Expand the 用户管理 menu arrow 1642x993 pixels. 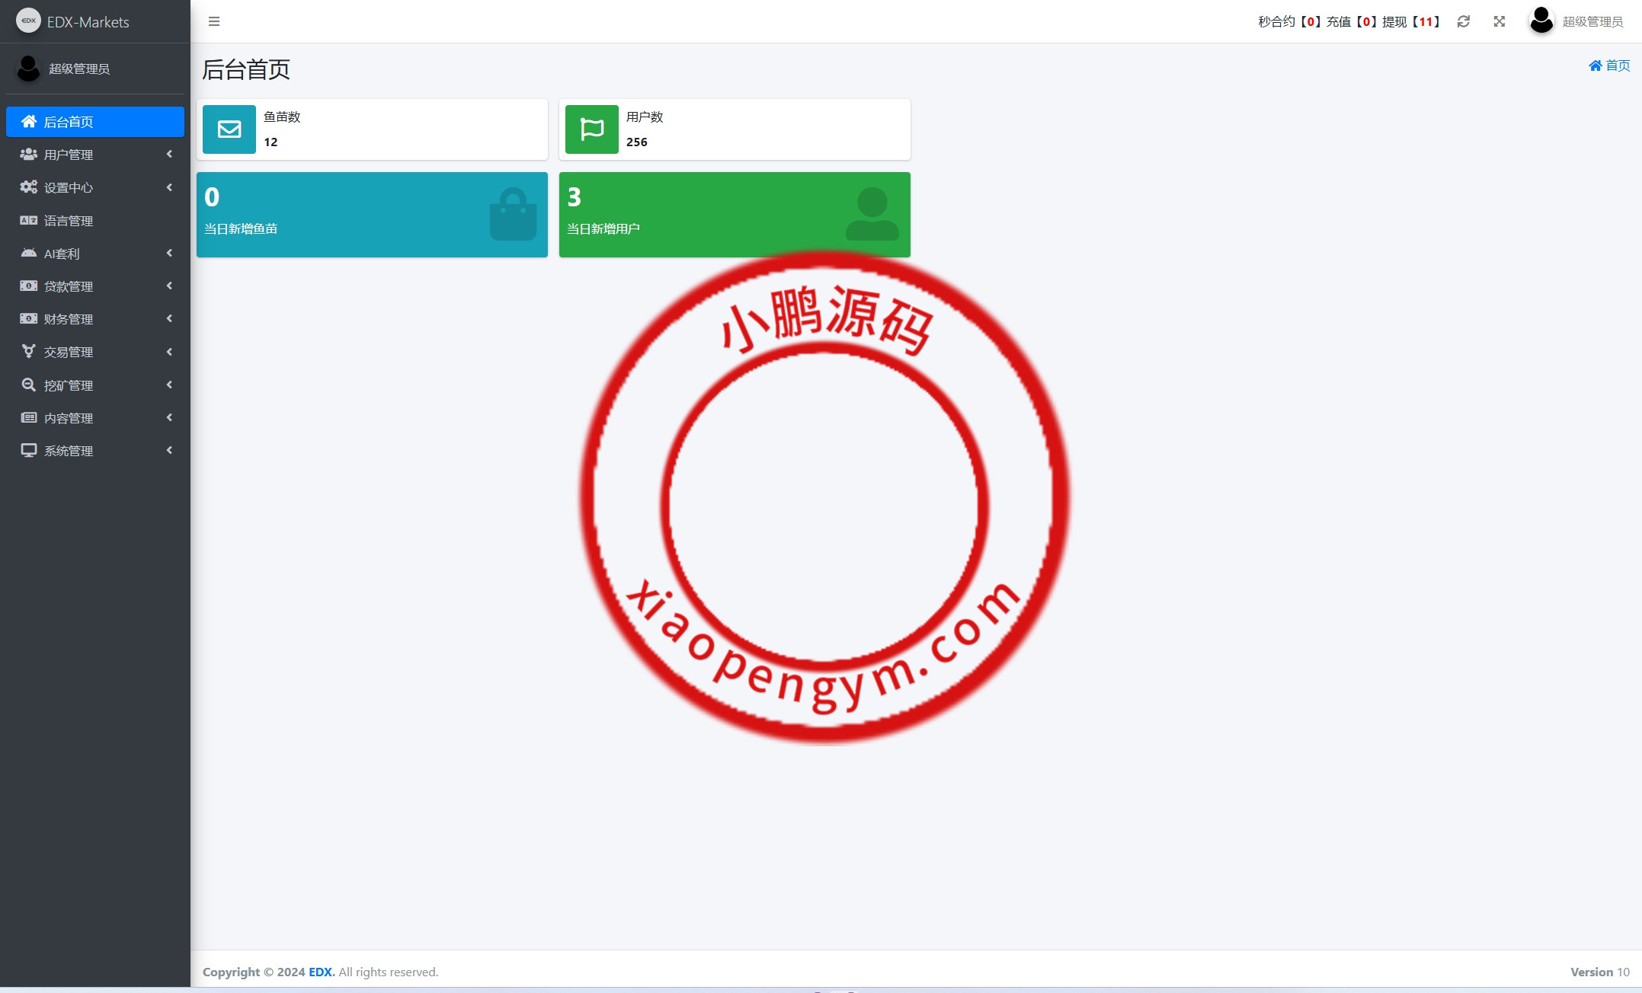pos(169,155)
